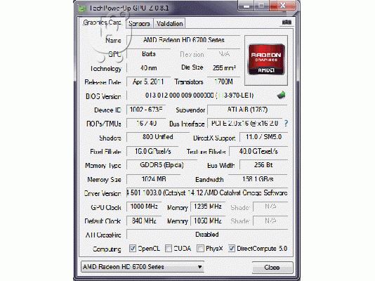Click the Memory Type value GDDR5 (Elpida)

(162, 165)
